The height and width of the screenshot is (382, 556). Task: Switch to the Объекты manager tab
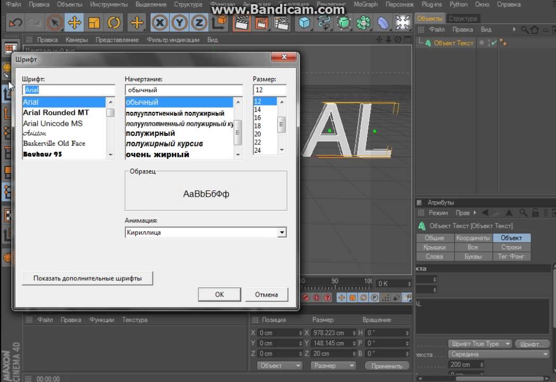click(x=429, y=18)
